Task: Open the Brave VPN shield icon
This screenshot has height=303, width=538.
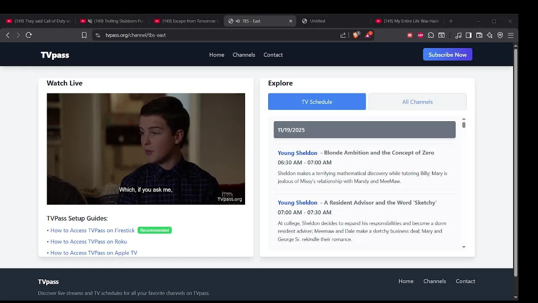Action: click(500, 35)
